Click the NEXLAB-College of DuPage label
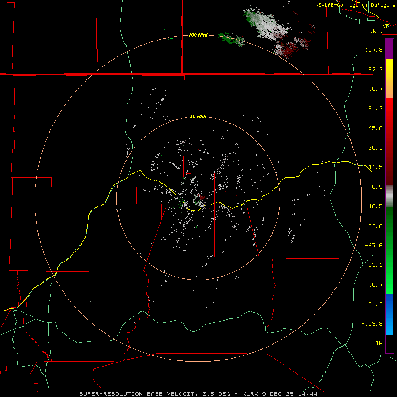 [355, 5]
